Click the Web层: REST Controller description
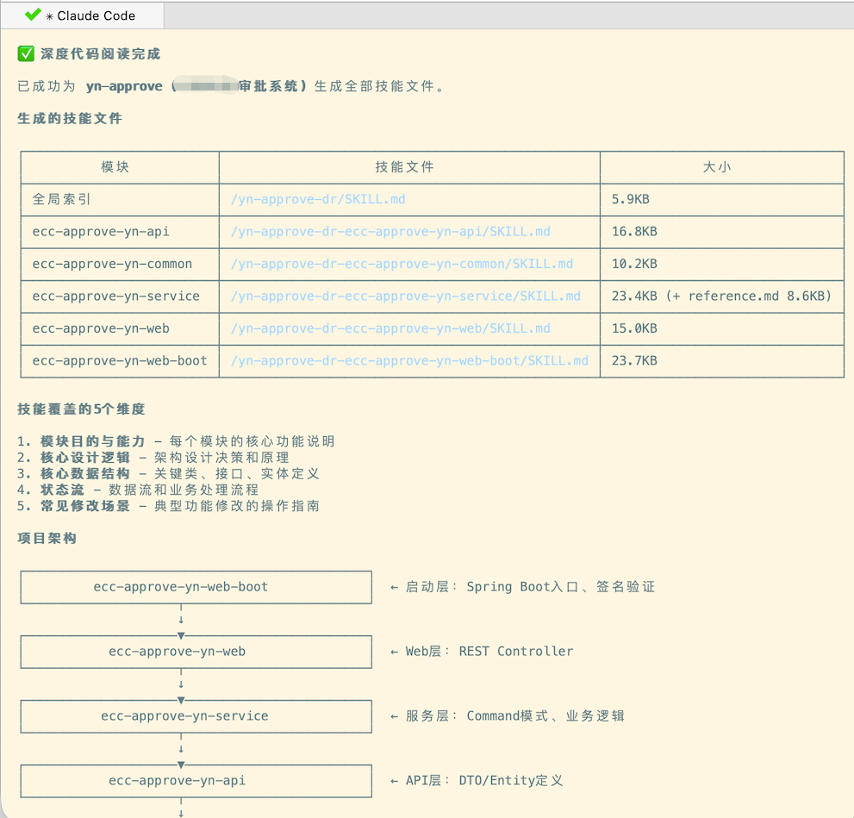The width and height of the screenshot is (854, 818). pyautogui.click(x=482, y=652)
